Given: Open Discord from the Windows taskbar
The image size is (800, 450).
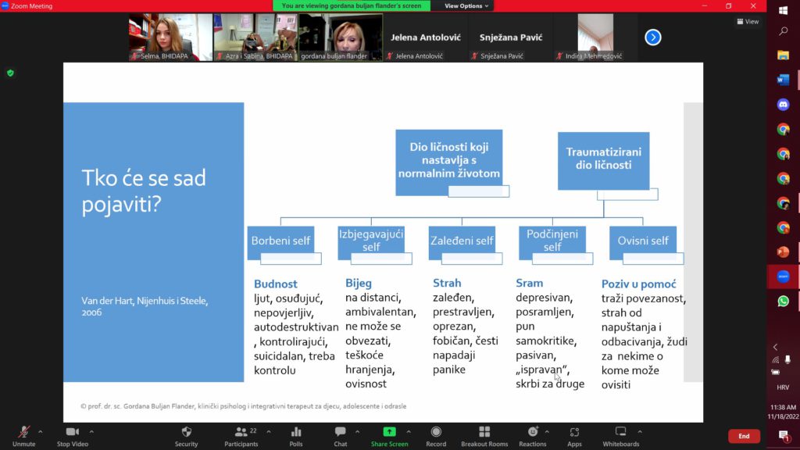Looking at the screenshot, I should pos(783,104).
